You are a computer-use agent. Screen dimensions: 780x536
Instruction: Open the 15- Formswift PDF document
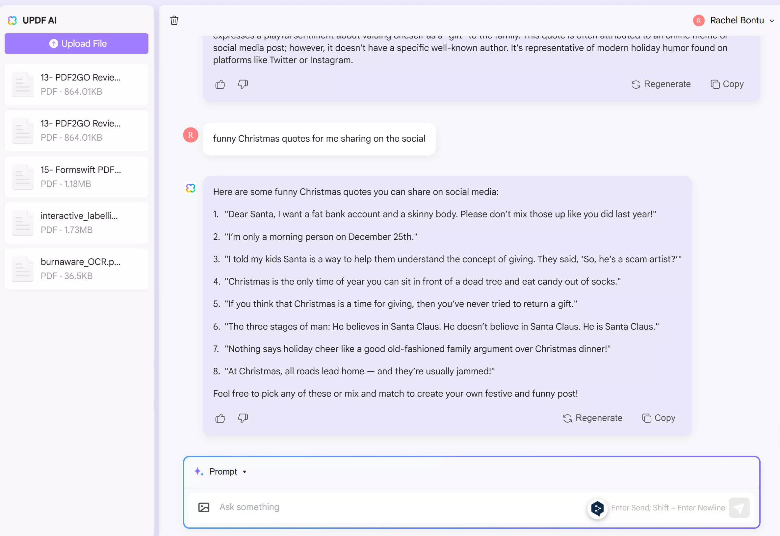pos(76,177)
